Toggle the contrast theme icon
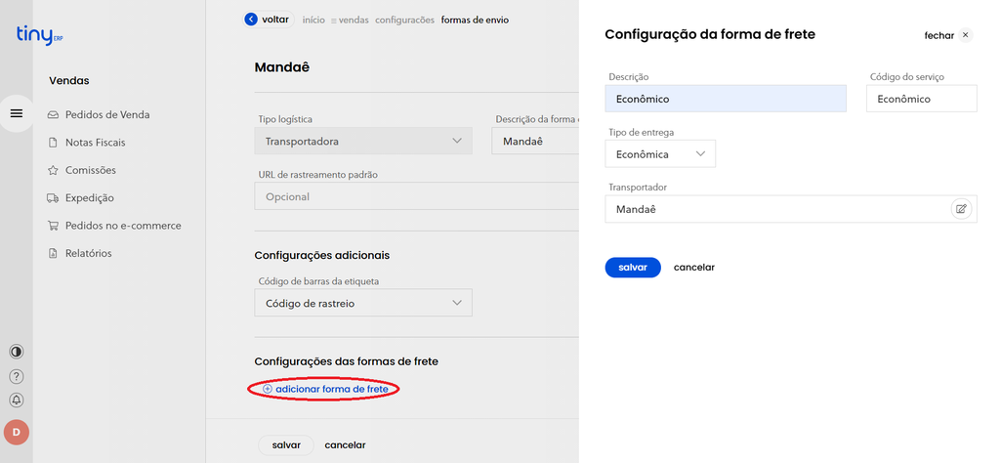 click(x=17, y=352)
